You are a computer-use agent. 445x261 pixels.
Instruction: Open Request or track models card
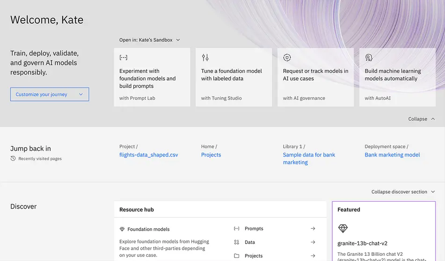click(315, 77)
